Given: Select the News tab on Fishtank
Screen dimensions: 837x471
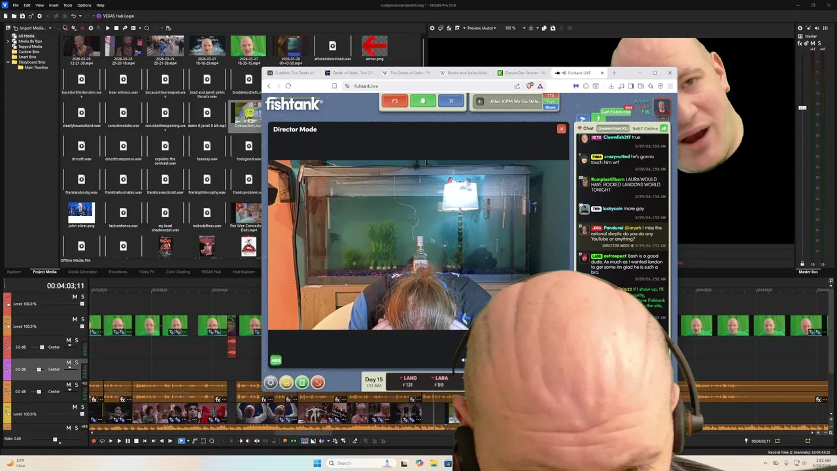Looking at the screenshot, I should (x=551, y=107).
